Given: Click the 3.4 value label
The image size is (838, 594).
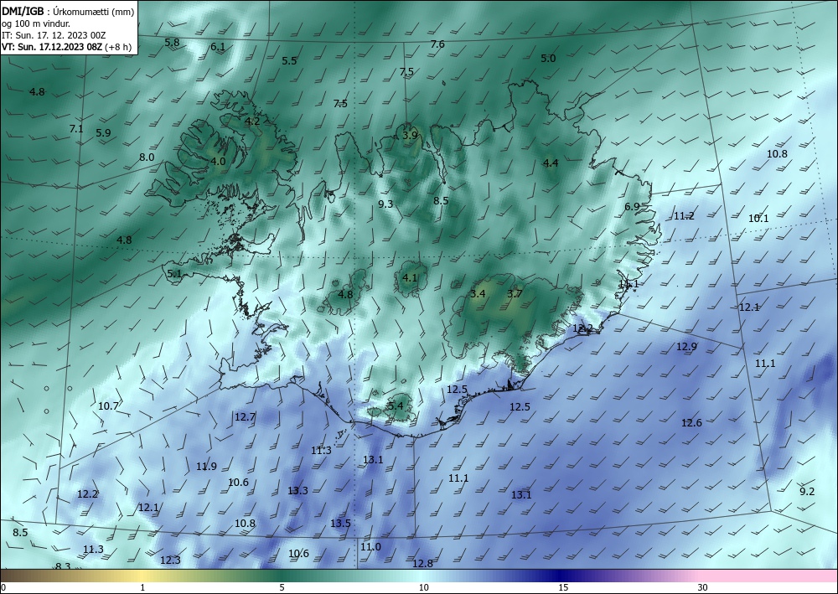Looking at the screenshot, I should 478,294.
